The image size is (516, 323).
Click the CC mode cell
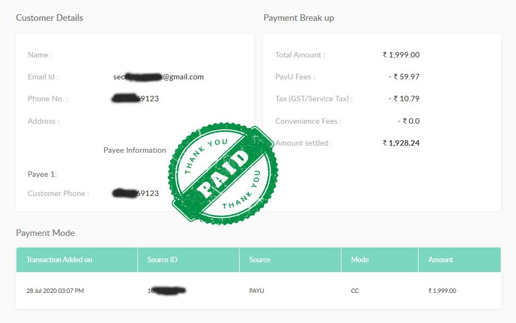coord(355,291)
